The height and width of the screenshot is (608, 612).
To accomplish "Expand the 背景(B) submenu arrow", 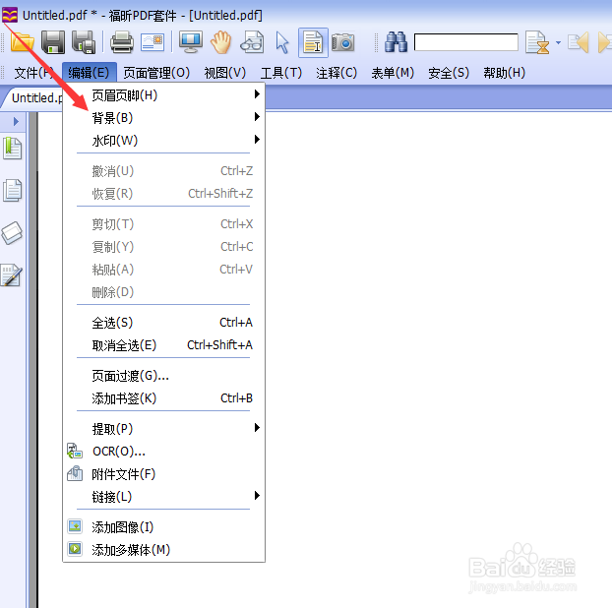I will (x=257, y=117).
